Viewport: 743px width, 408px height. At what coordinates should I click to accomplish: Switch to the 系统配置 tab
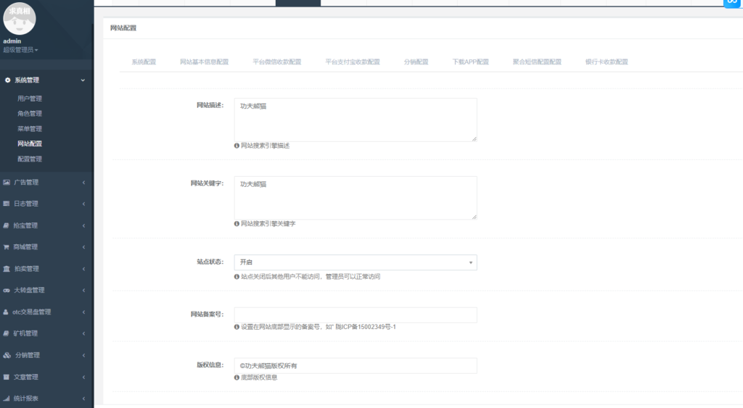point(144,62)
